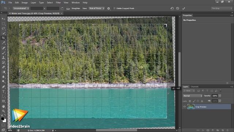Screen dimensions: 234x132
Task: Select the Path Selection tool
Action: [x=3, y=96]
